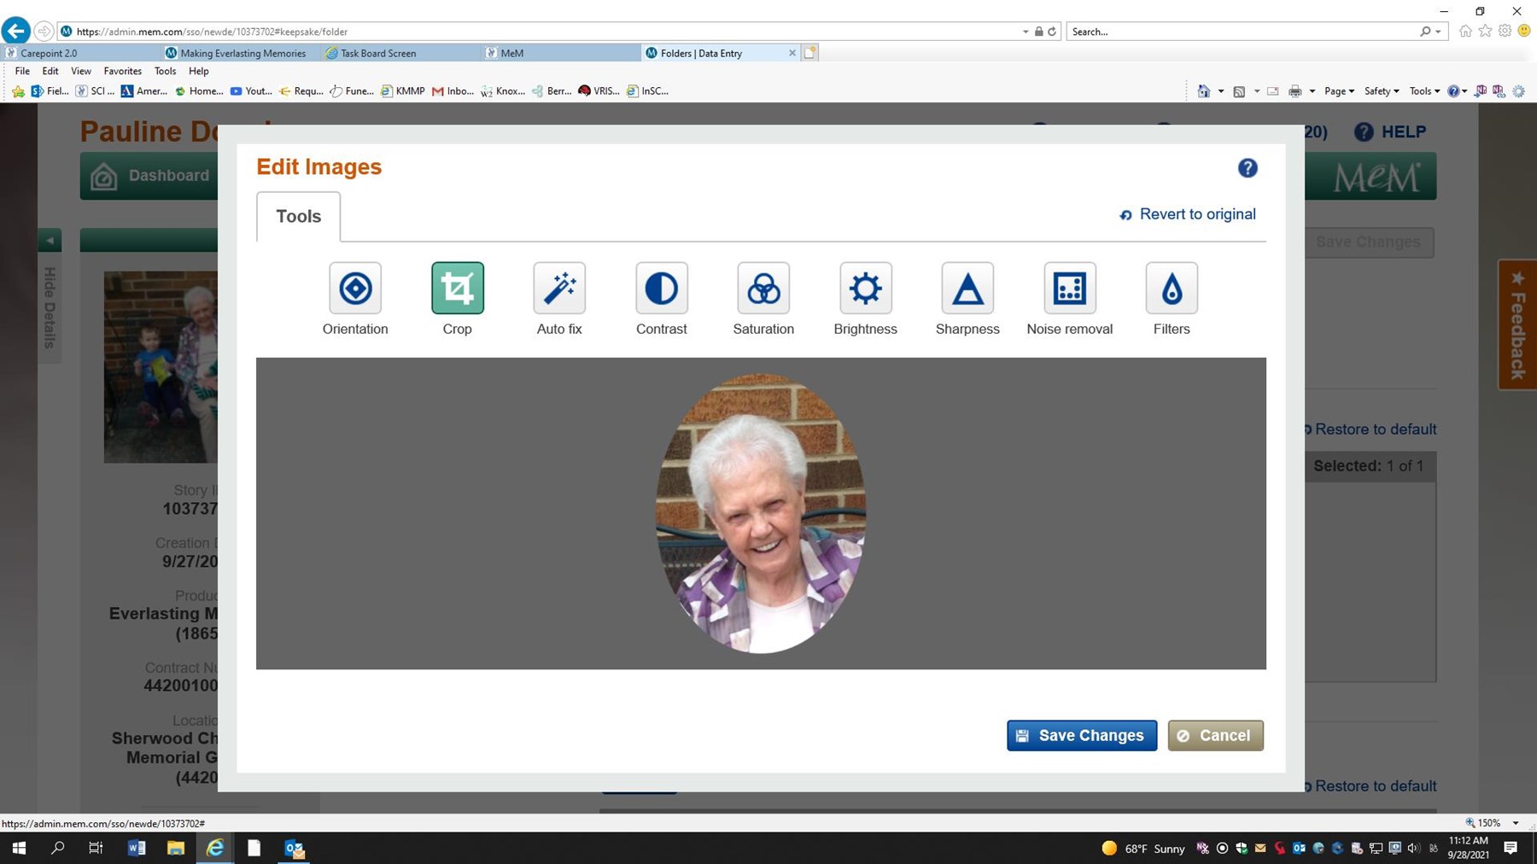This screenshot has width=1537, height=864.
Task: Click the oval portrait image preview
Action: pyautogui.click(x=760, y=513)
